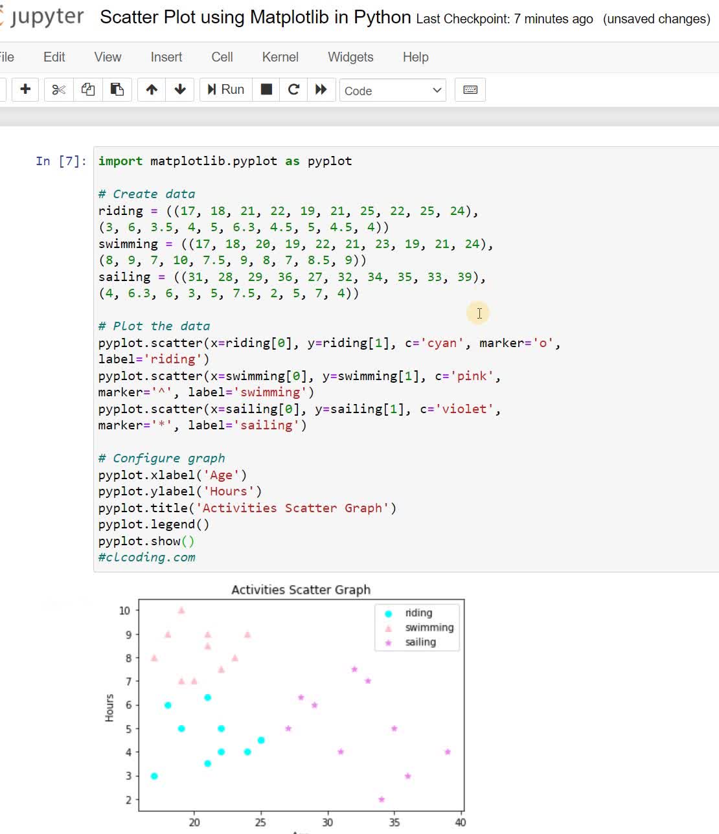Cut selected cells with the scissors icon
Screen dimensions: 719x834
coord(58,89)
